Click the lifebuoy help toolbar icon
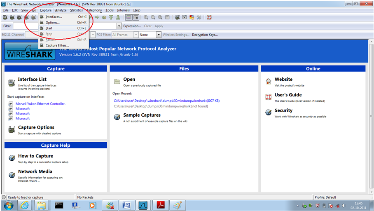Image resolution: width=374 pixels, height=211 pixels. pos(209,17)
